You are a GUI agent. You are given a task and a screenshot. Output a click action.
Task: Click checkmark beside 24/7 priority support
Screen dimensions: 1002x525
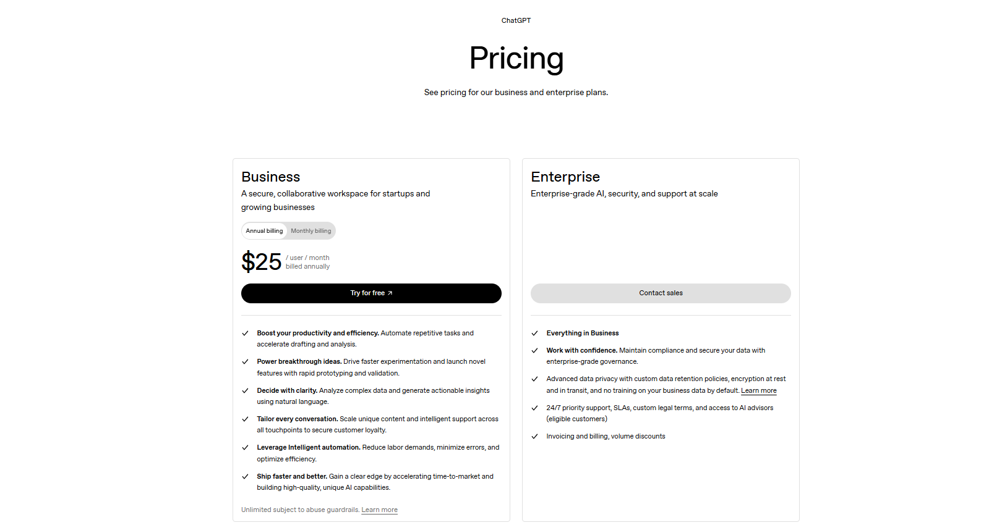pyautogui.click(x=534, y=408)
